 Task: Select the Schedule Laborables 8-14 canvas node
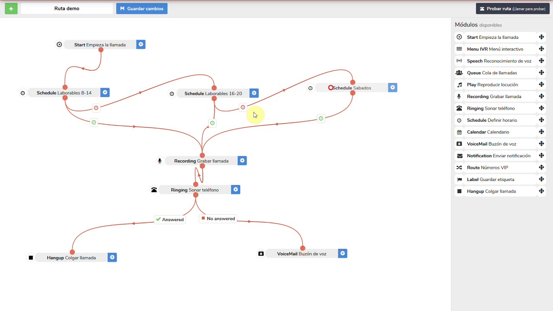(x=64, y=92)
